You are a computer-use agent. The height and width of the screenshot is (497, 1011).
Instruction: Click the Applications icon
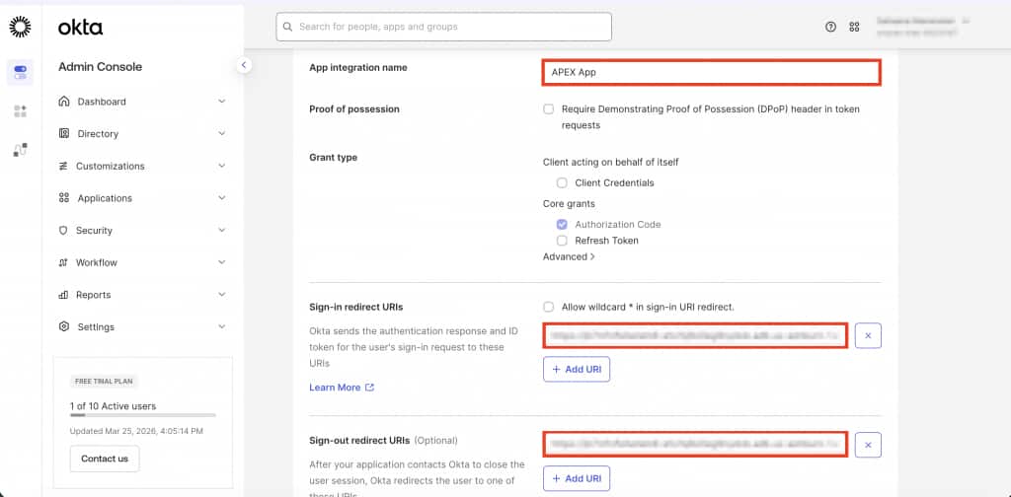pyautogui.click(x=64, y=197)
